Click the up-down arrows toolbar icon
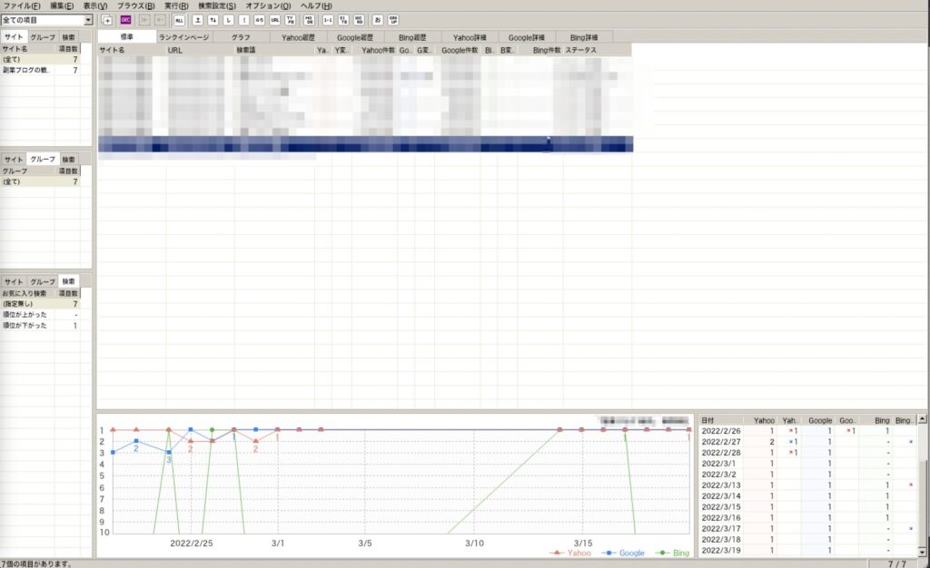Screen dimensions: 930x568 tap(213, 20)
